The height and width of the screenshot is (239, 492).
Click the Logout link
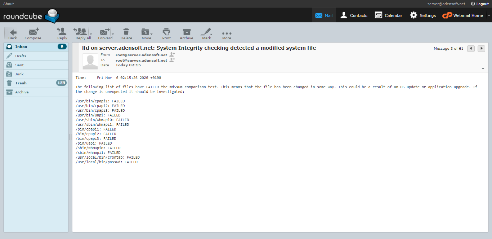(x=480, y=4)
